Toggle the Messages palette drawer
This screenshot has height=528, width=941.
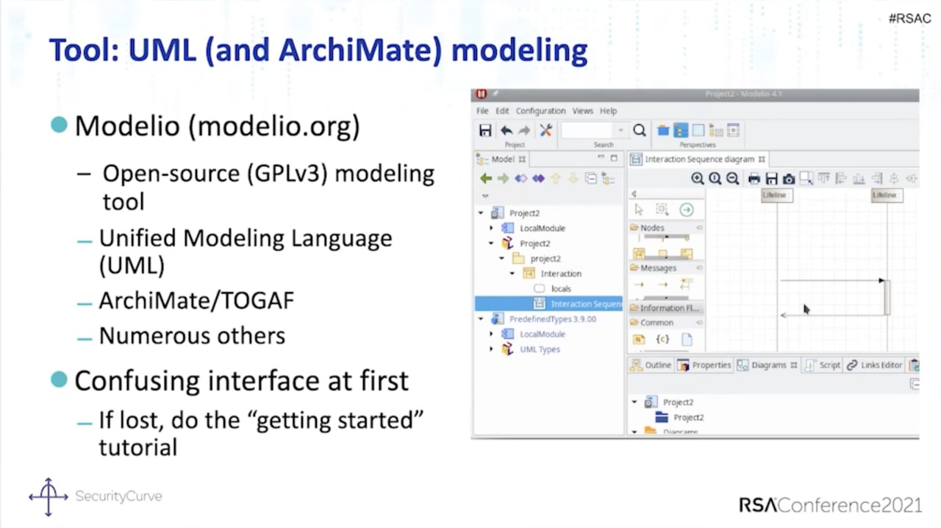coord(665,268)
